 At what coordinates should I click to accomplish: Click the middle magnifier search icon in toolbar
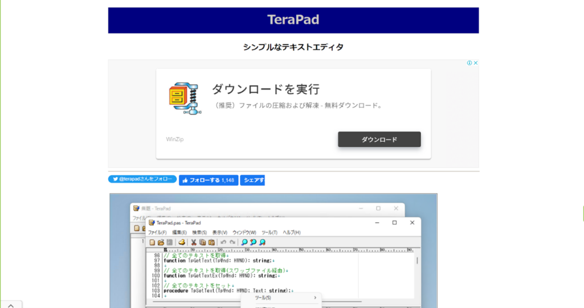254,242
